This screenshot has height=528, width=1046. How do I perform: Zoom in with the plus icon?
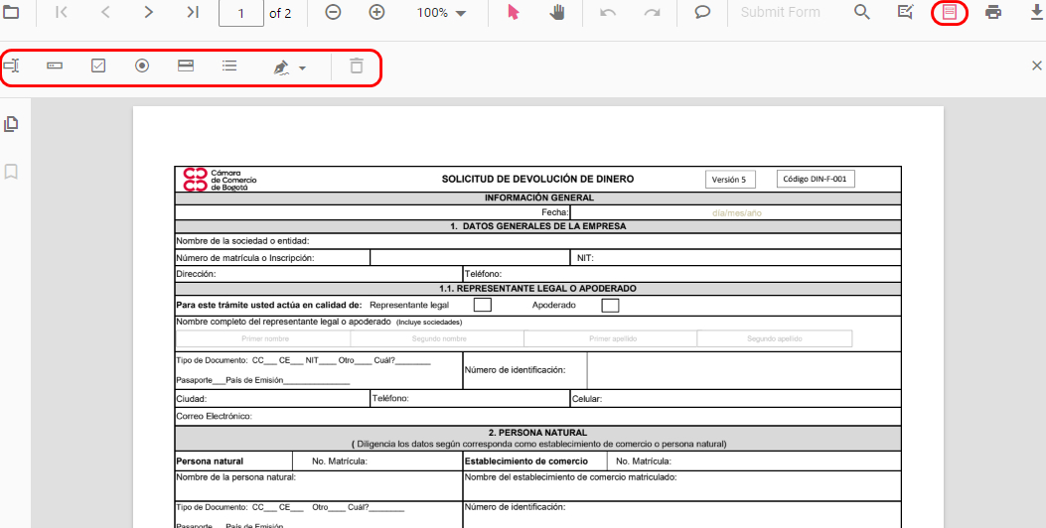(376, 12)
